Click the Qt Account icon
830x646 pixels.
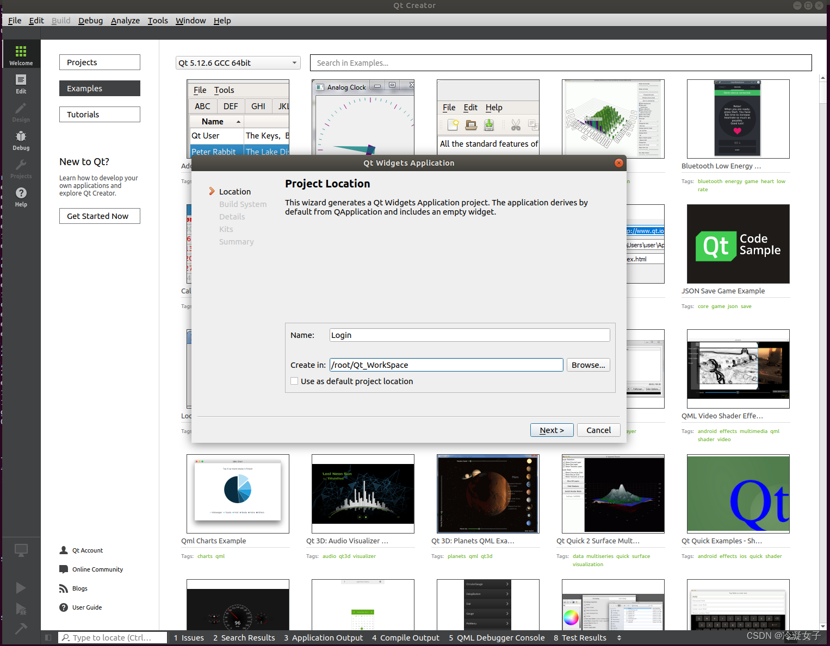[64, 550]
